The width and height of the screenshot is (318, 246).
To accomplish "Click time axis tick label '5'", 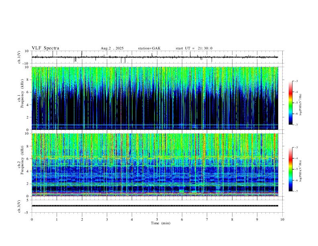I will tap(157, 219).
